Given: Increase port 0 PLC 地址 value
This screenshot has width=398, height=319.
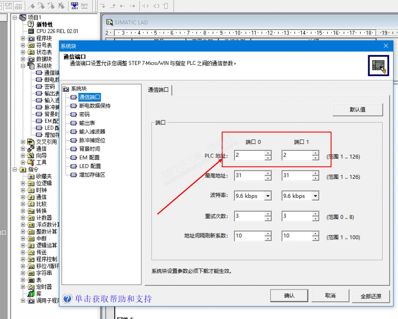Looking at the screenshot, I should (268, 153).
